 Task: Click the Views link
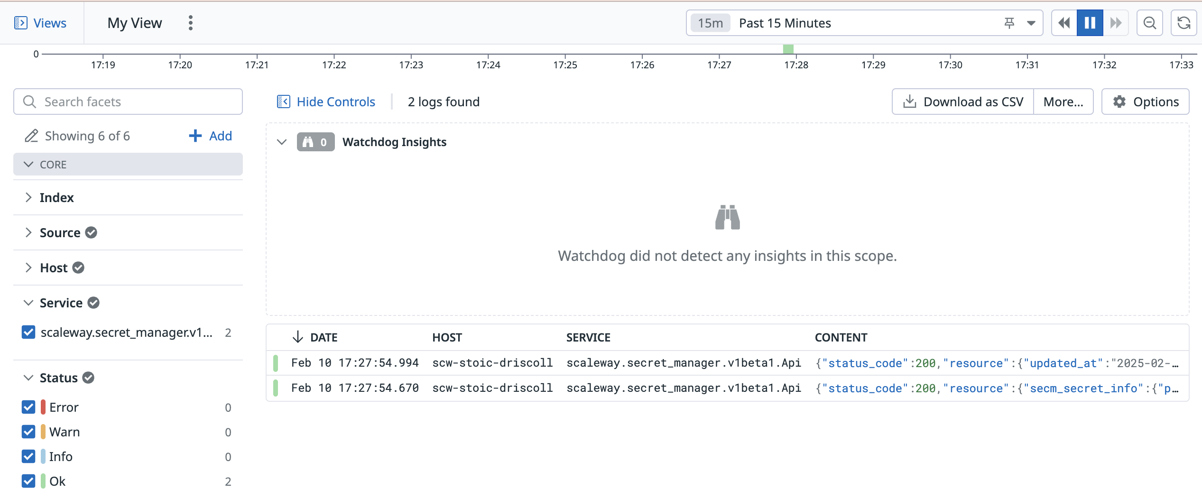pos(50,23)
